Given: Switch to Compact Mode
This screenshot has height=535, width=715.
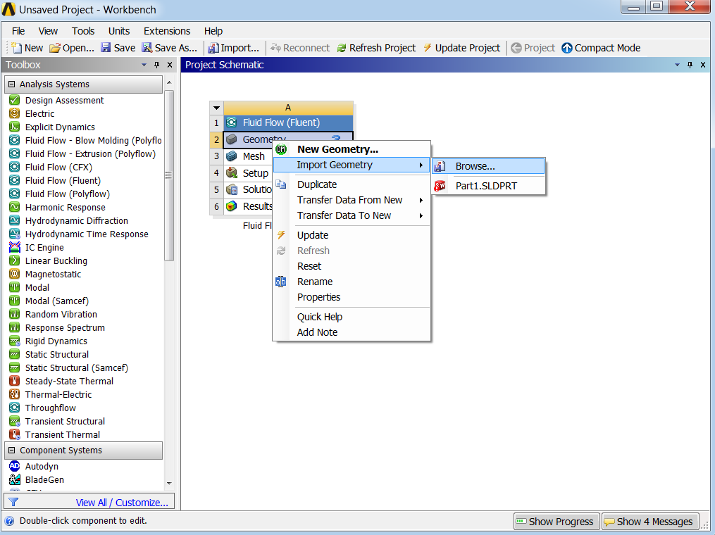Looking at the screenshot, I should [x=601, y=48].
